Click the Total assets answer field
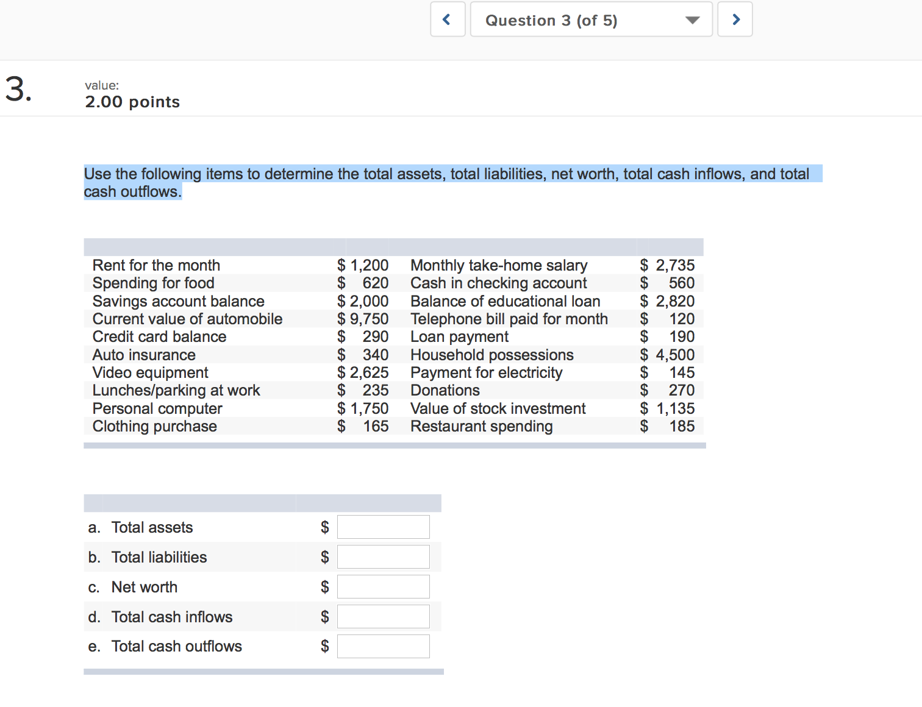 point(383,527)
